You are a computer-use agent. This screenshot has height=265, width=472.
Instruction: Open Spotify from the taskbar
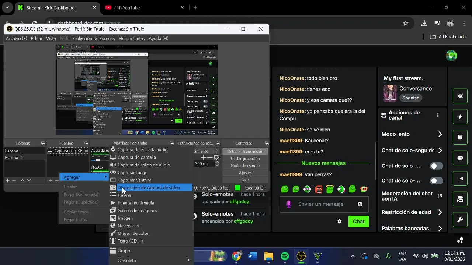[285, 256]
